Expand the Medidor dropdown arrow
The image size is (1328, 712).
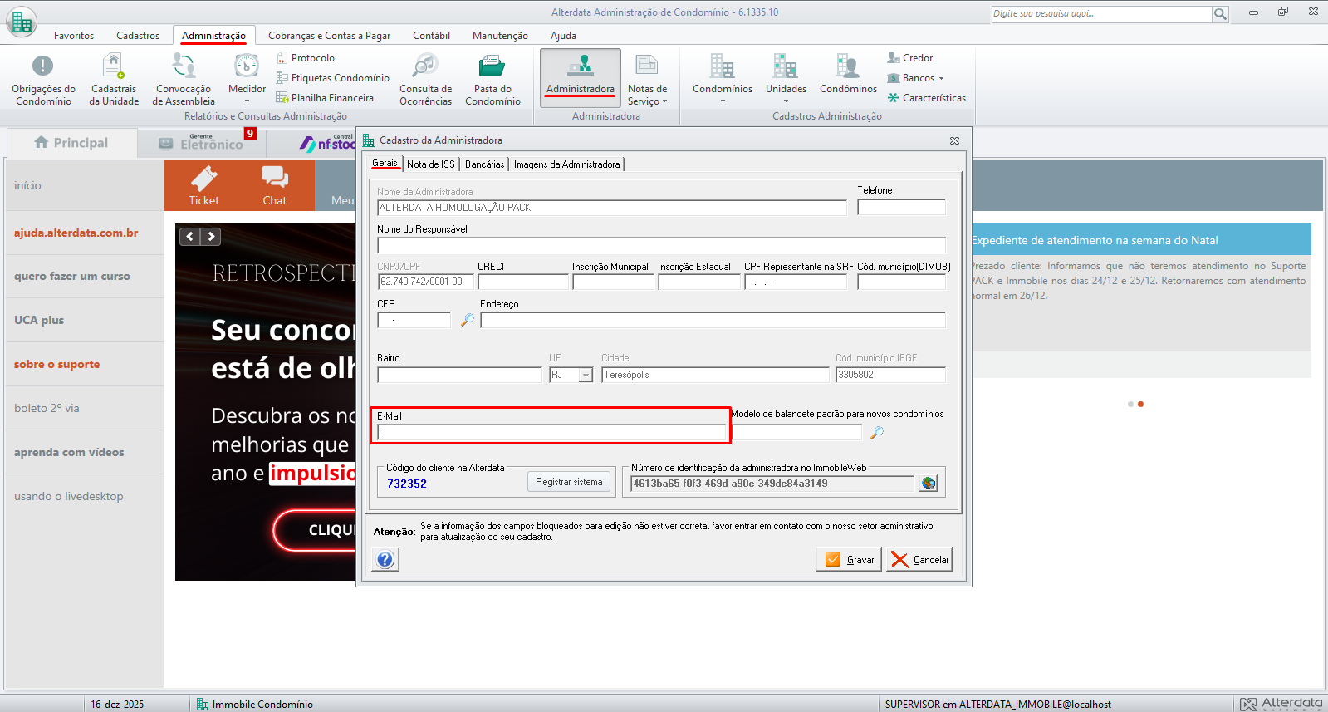point(247,101)
